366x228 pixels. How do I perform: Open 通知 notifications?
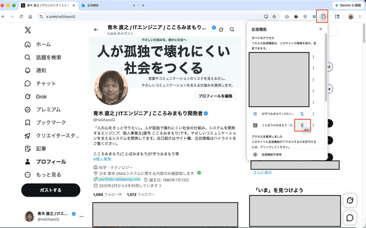tap(35, 70)
